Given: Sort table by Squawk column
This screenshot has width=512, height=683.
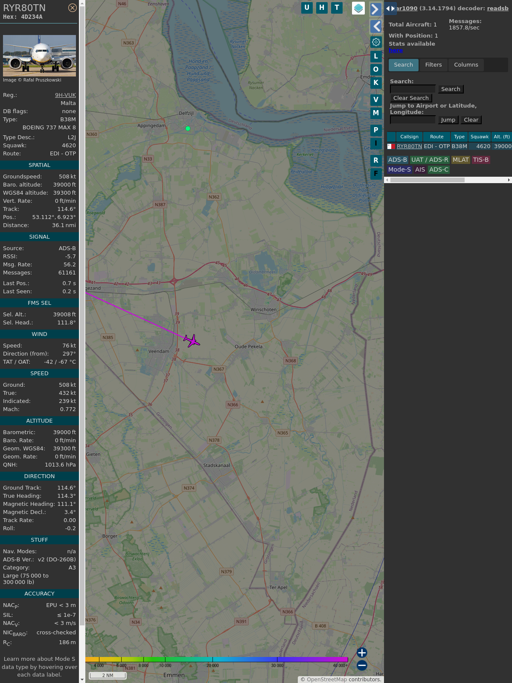Looking at the screenshot, I should (x=480, y=137).
